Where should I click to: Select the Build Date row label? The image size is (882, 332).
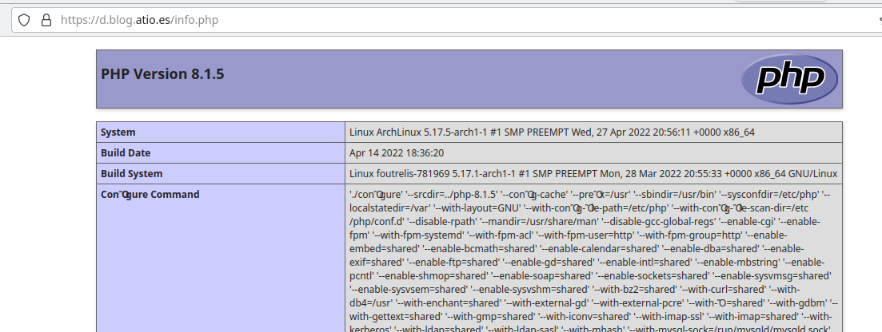tap(126, 152)
